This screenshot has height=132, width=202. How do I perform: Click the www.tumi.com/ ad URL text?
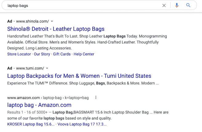[x=30, y=68]
